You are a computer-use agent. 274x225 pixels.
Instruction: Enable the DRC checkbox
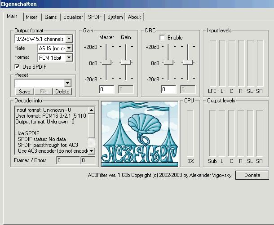(x=162, y=38)
